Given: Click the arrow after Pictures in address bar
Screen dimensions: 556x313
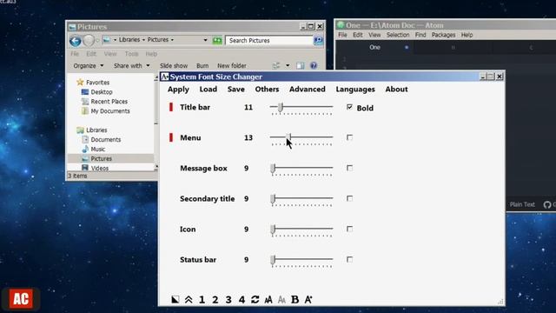Looking at the screenshot, I should 172,40.
